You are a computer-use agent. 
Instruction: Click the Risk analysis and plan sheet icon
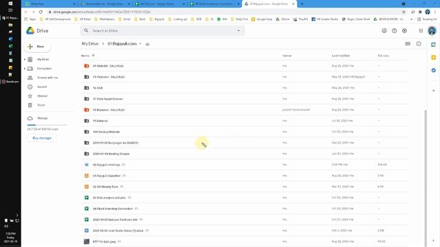[87, 198]
